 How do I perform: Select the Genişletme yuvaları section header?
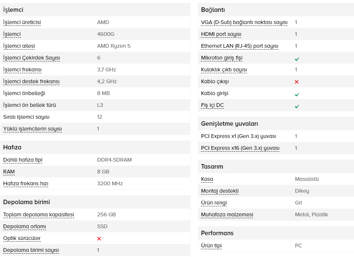pyautogui.click(x=229, y=124)
